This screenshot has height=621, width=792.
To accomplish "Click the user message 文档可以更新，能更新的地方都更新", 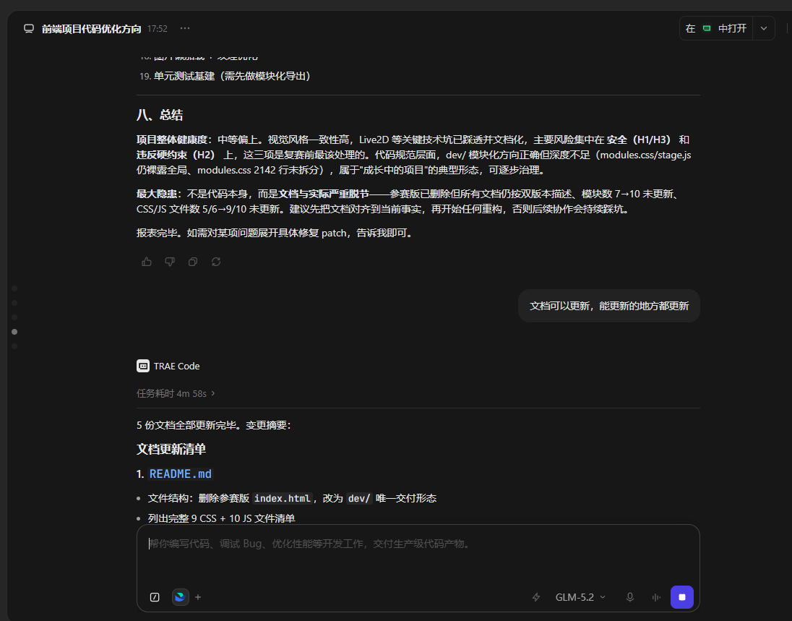I will coord(608,306).
